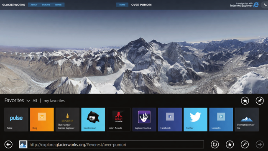Click the Internet Explorer partnership logo
268x151 pixels.
coord(245,5)
